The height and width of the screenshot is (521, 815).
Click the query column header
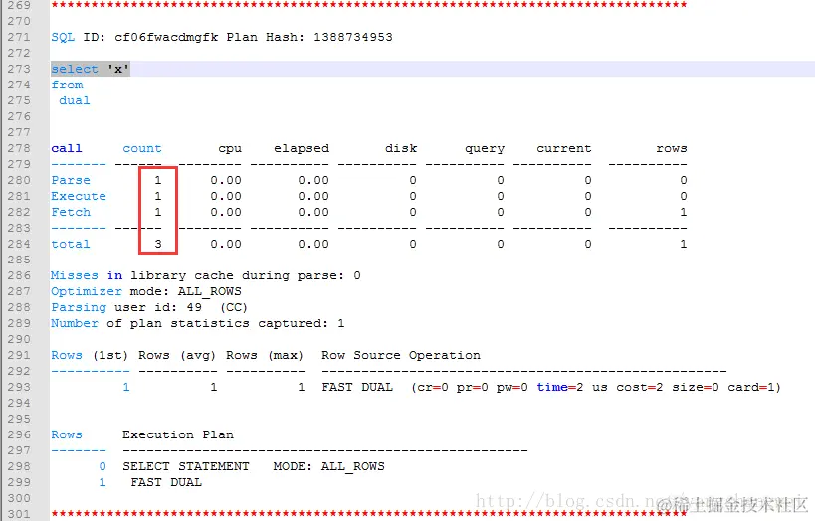(x=485, y=148)
